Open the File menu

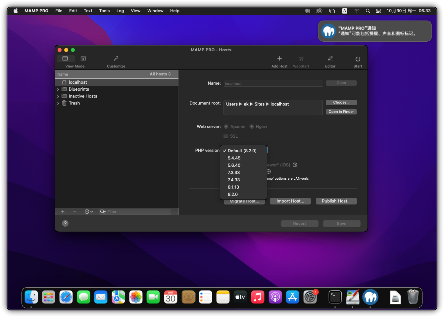pos(59,11)
